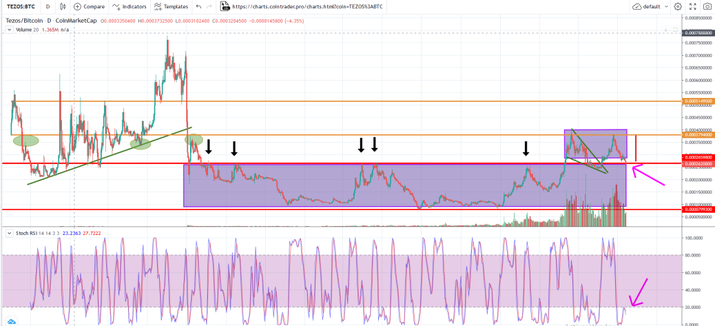The height and width of the screenshot is (326, 715).
Task: Open chart settings gear icon
Action: [x=678, y=7]
